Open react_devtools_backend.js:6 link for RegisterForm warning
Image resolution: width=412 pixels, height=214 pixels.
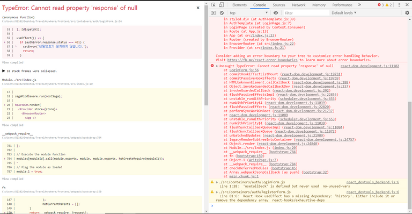373,192
